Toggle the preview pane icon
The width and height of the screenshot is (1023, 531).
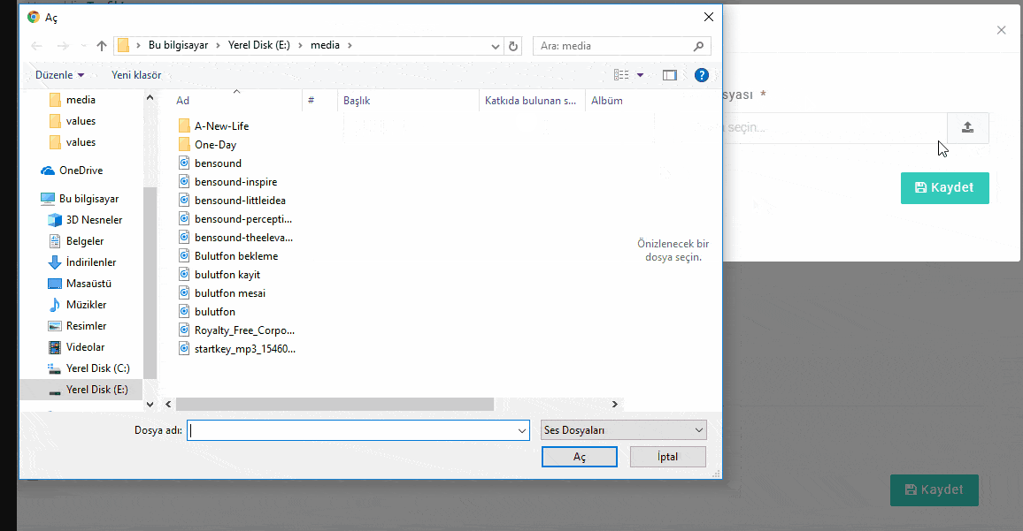pos(669,75)
